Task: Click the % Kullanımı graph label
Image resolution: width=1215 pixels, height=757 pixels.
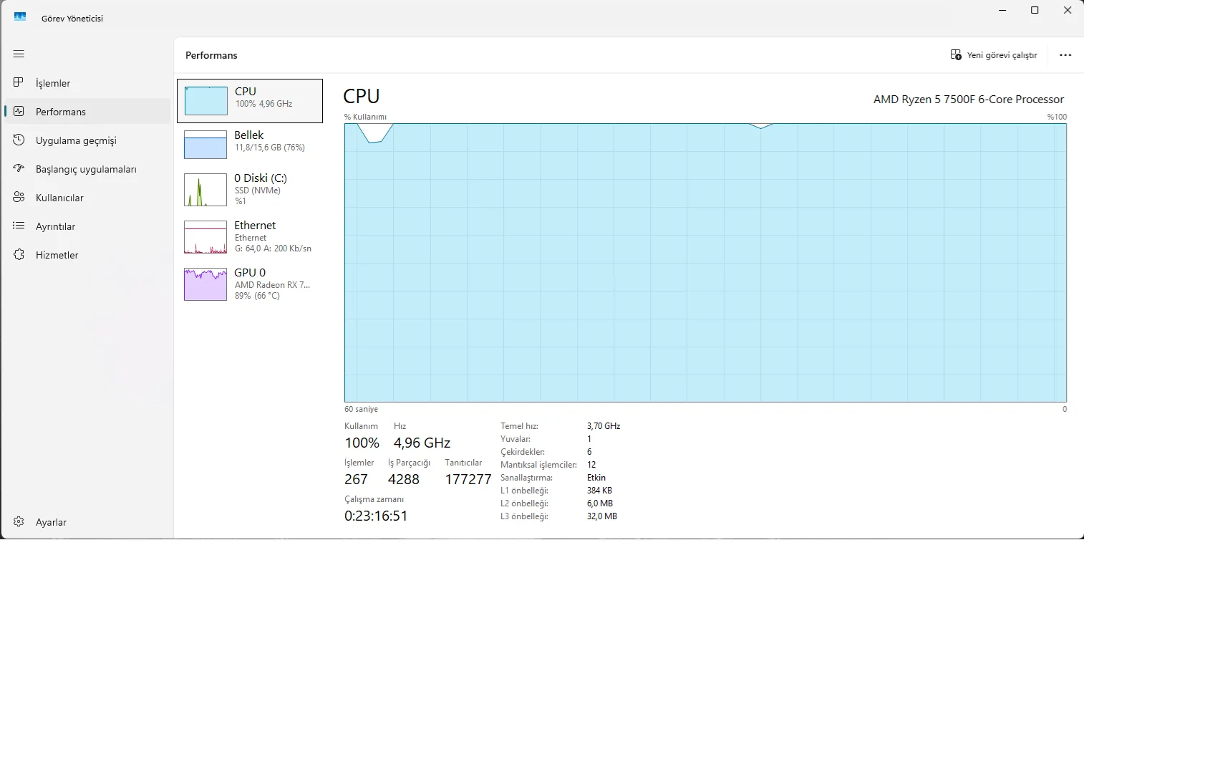Action: 365,117
